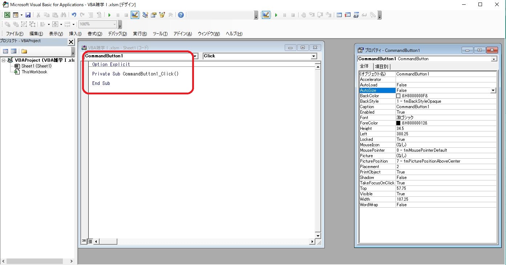Open the object selector dropdown in Properties window
This screenshot has width=506, height=265.
(494, 59)
